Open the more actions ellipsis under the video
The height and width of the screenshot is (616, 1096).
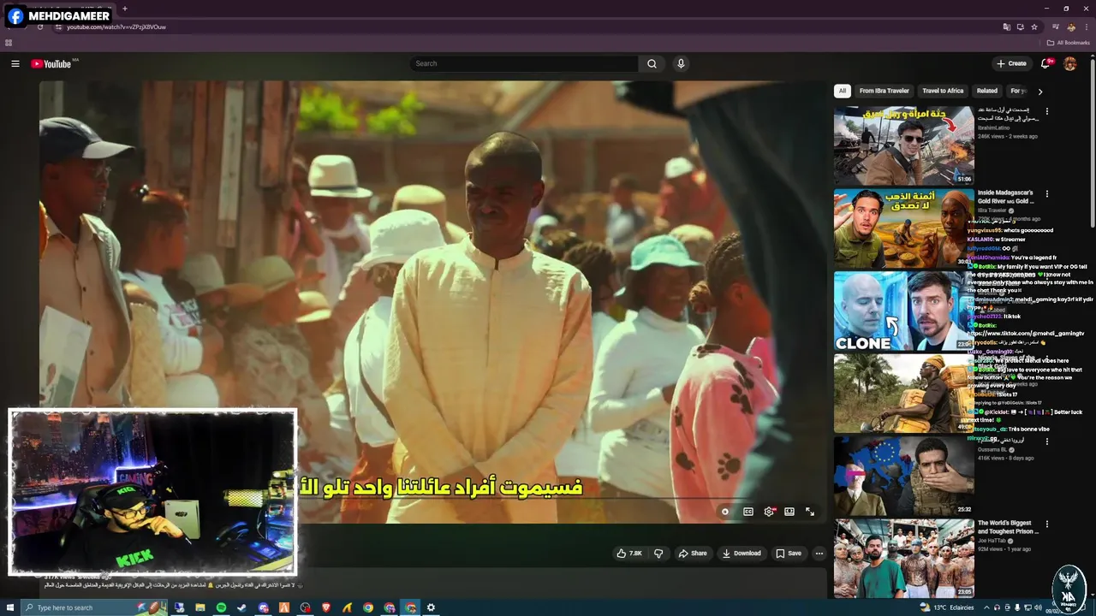819,554
